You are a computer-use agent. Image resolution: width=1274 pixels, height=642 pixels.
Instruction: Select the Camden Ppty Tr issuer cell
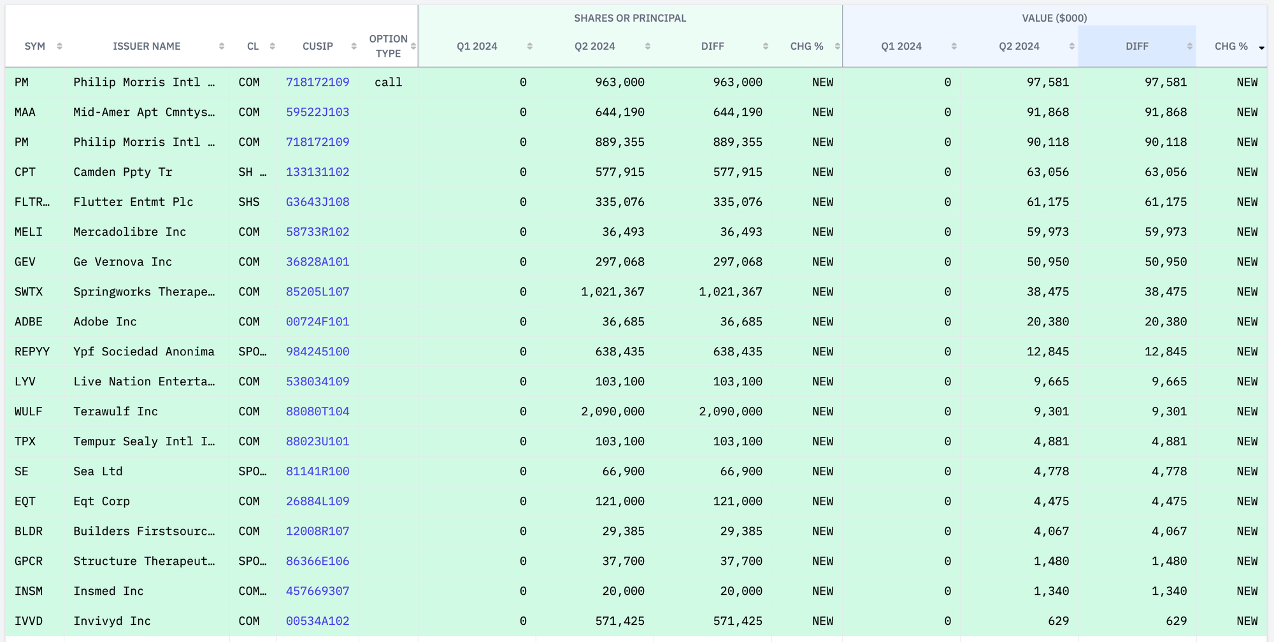[x=147, y=172]
